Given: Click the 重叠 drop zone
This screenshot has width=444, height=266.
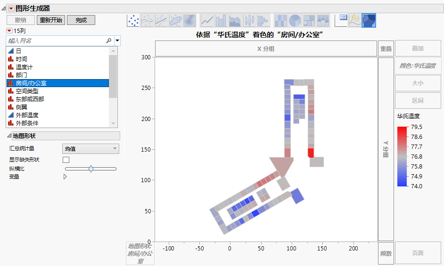Looking at the screenshot, I should (386, 48).
